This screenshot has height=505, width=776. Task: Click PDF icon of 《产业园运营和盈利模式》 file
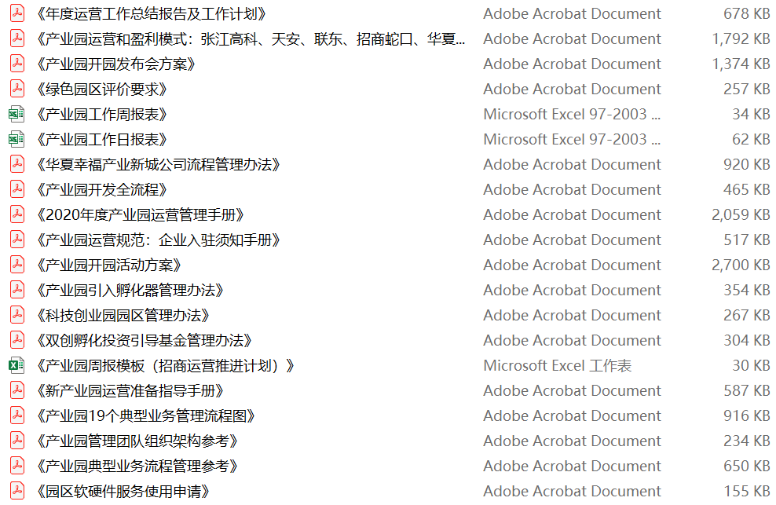[x=17, y=38]
